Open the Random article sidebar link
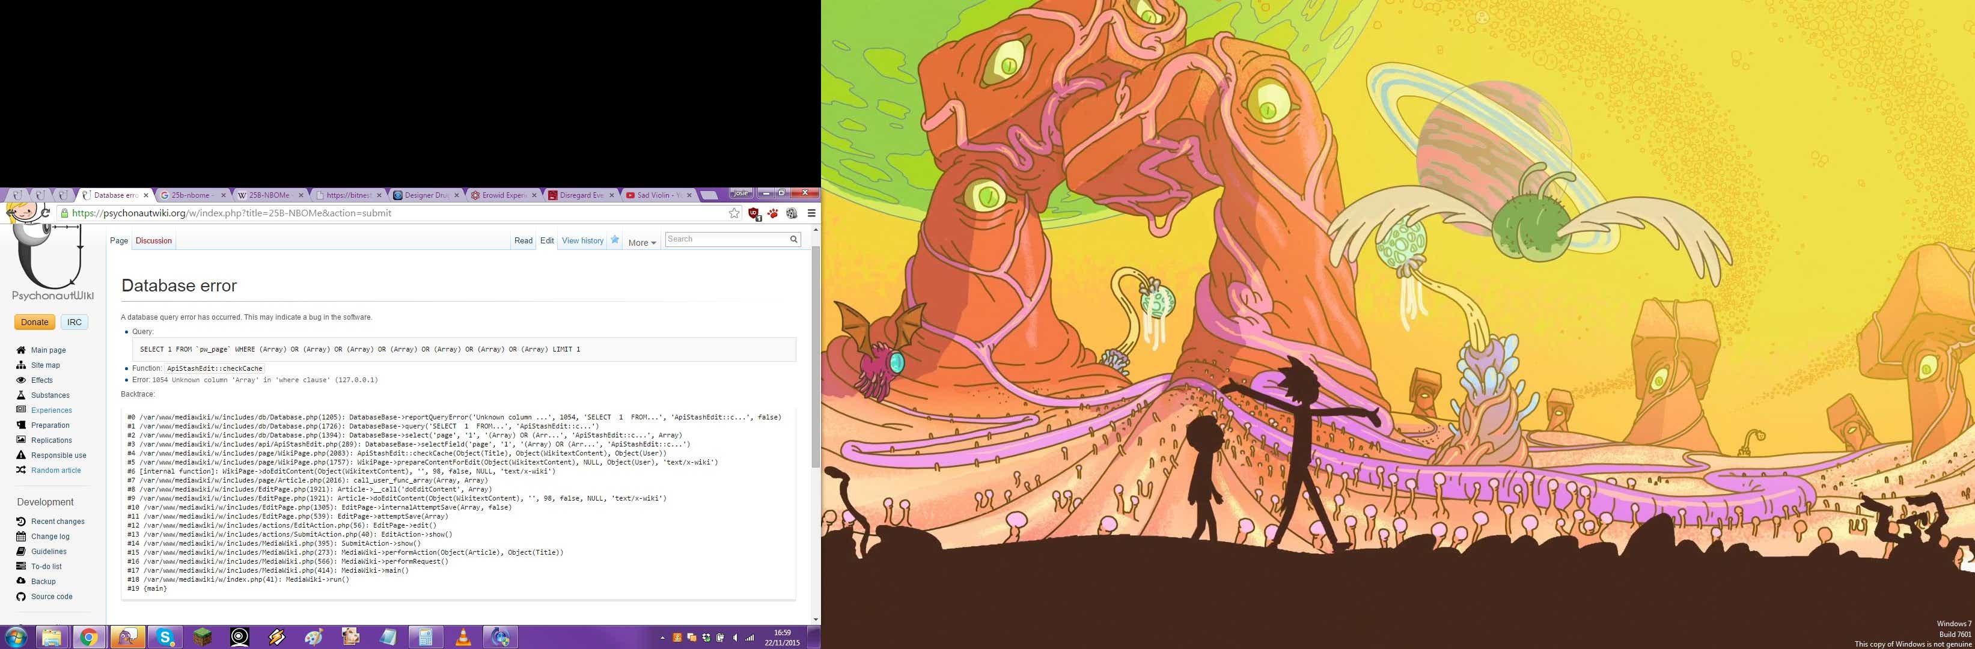 56,471
